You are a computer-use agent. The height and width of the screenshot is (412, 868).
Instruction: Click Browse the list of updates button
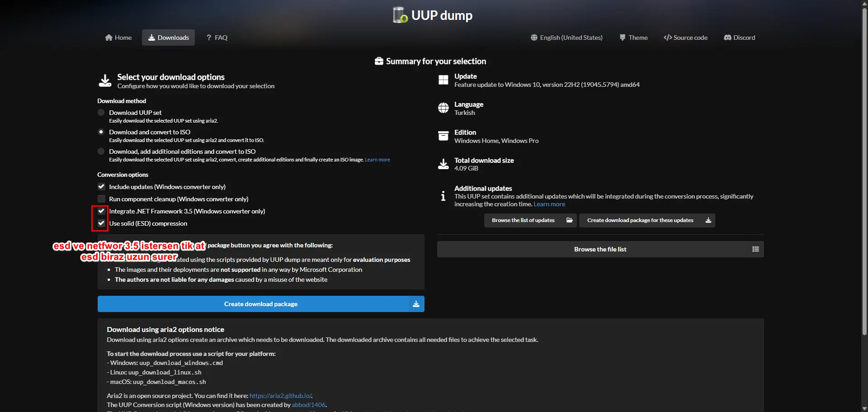530,220
